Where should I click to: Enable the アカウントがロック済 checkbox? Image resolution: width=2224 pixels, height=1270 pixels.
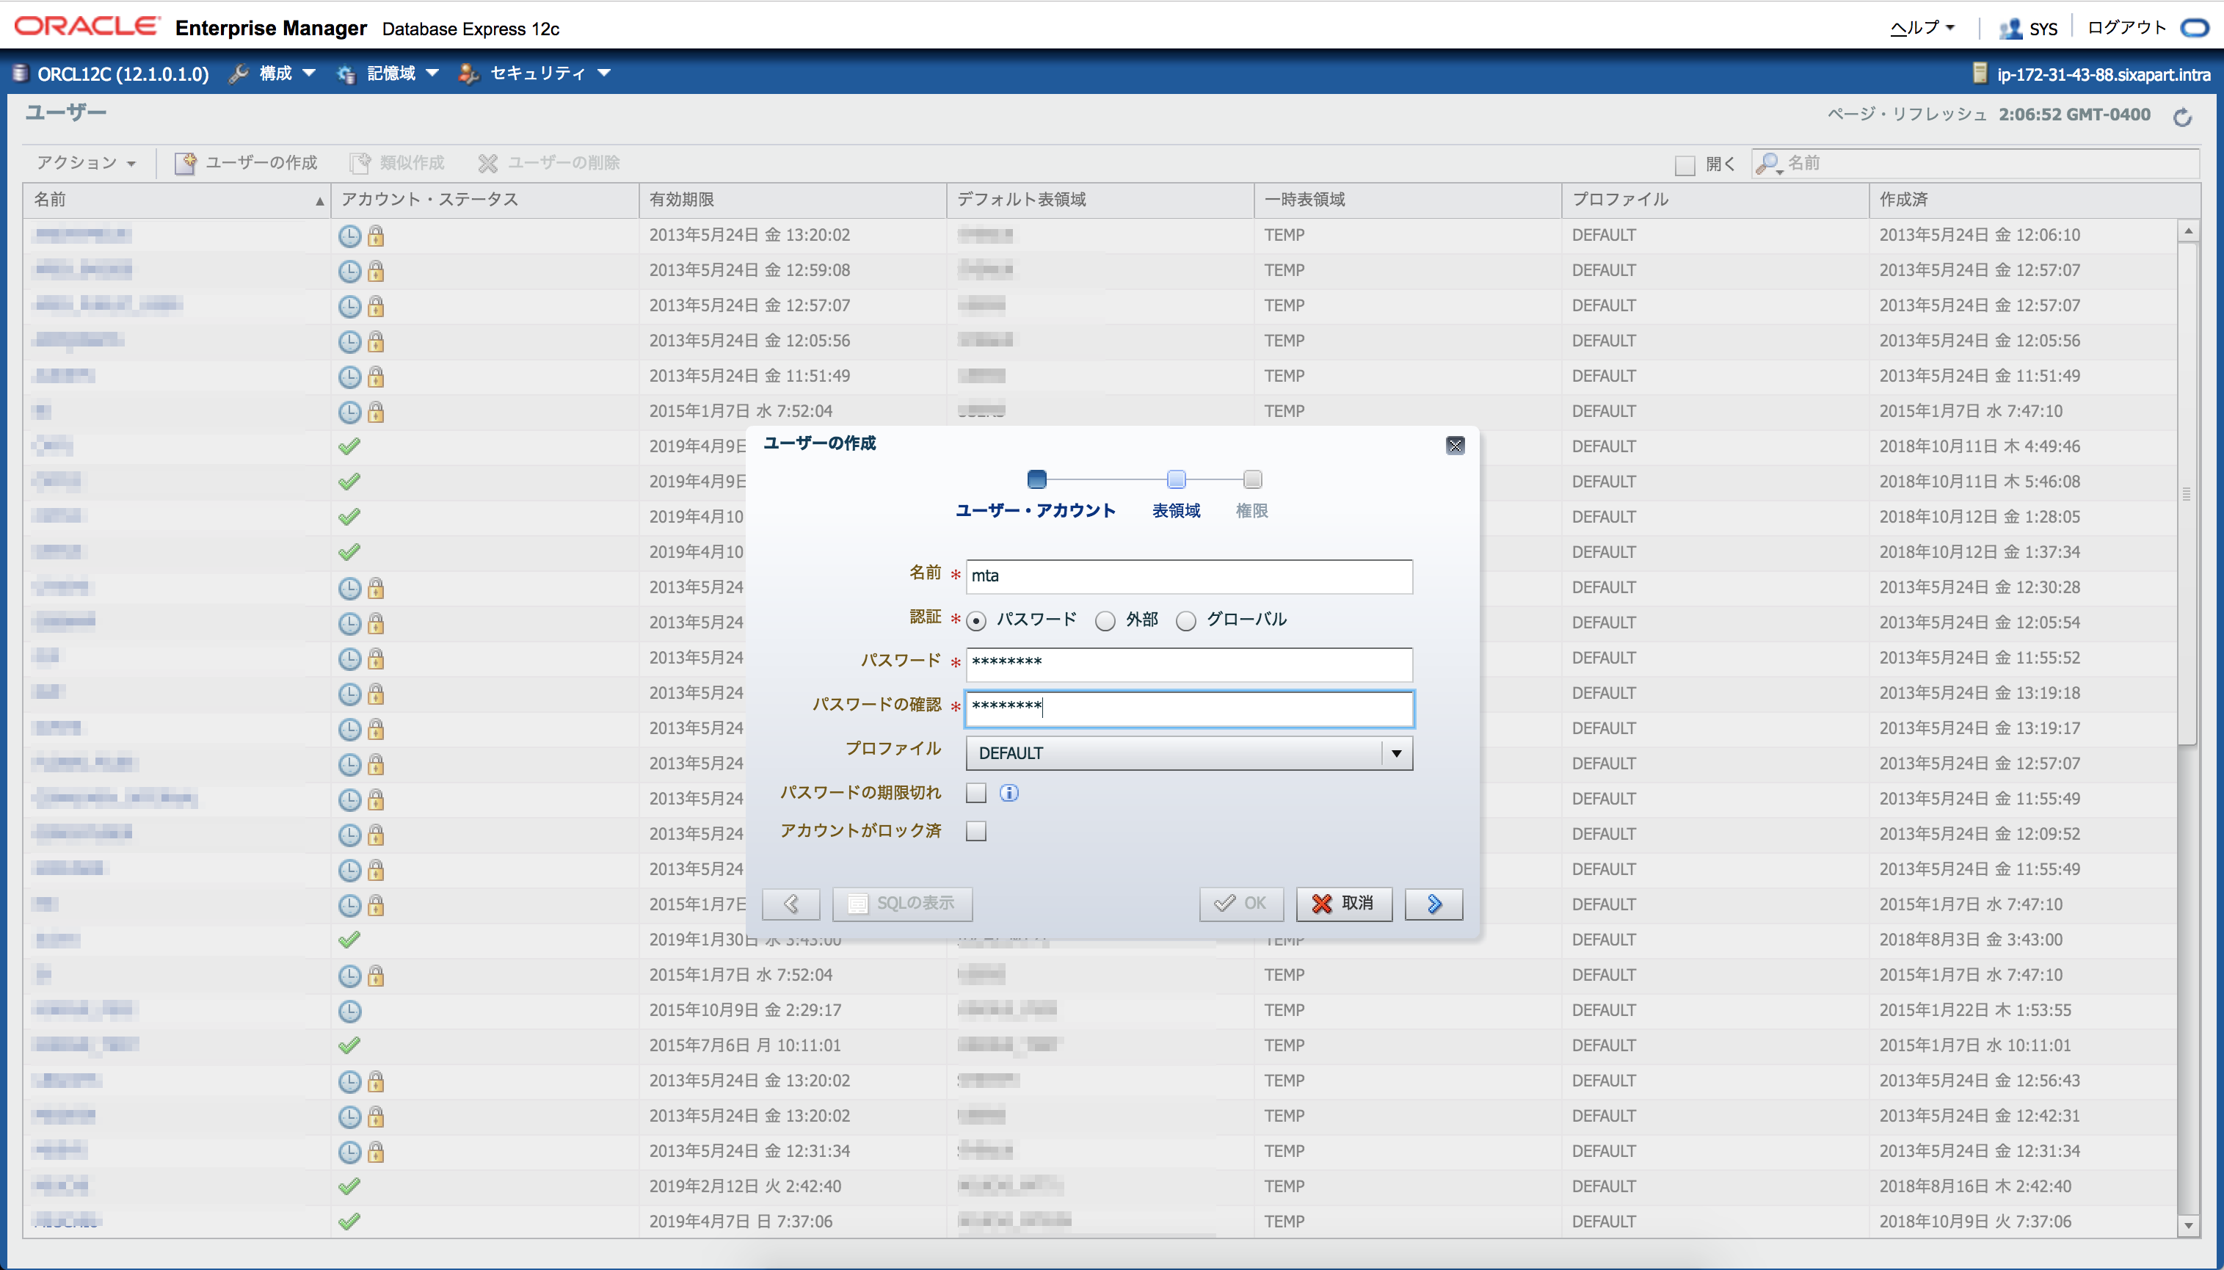pos(976,831)
